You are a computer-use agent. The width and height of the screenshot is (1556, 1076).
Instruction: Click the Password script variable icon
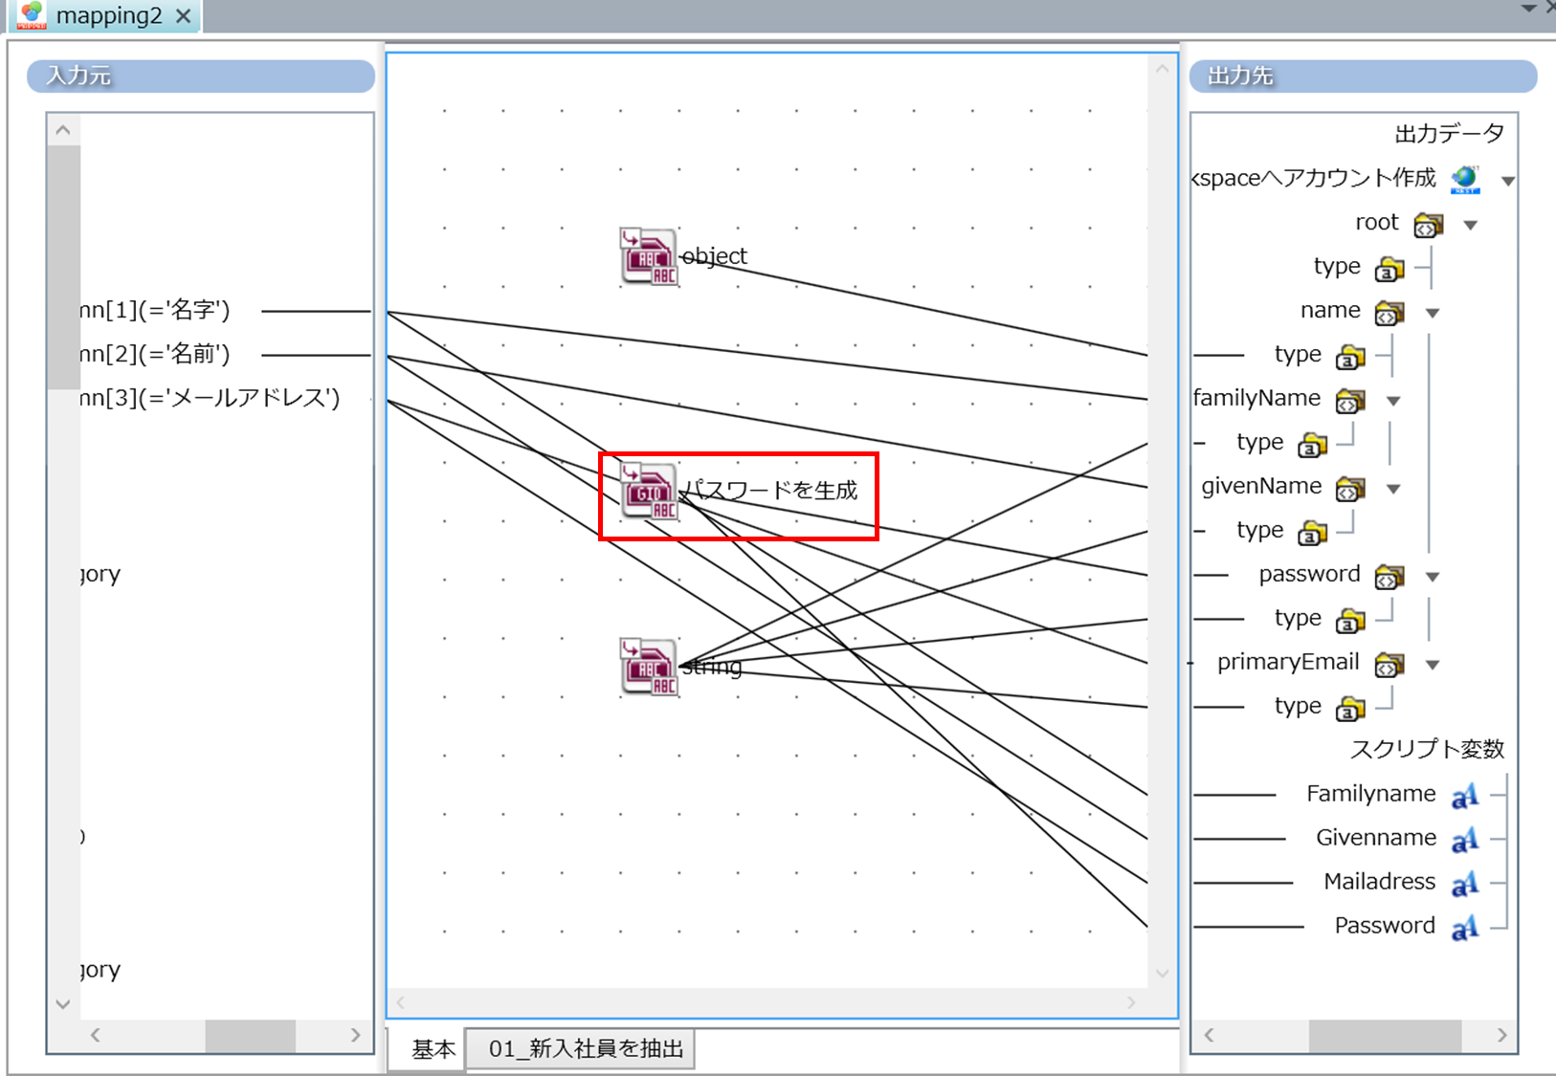(x=1465, y=928)
